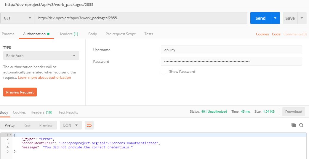Click the 1.04 KB size value

tap(269, 112)
